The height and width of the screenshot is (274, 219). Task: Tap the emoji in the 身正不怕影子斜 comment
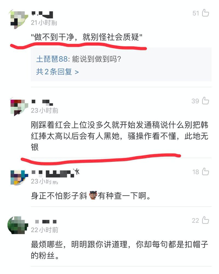click(93, 195)
